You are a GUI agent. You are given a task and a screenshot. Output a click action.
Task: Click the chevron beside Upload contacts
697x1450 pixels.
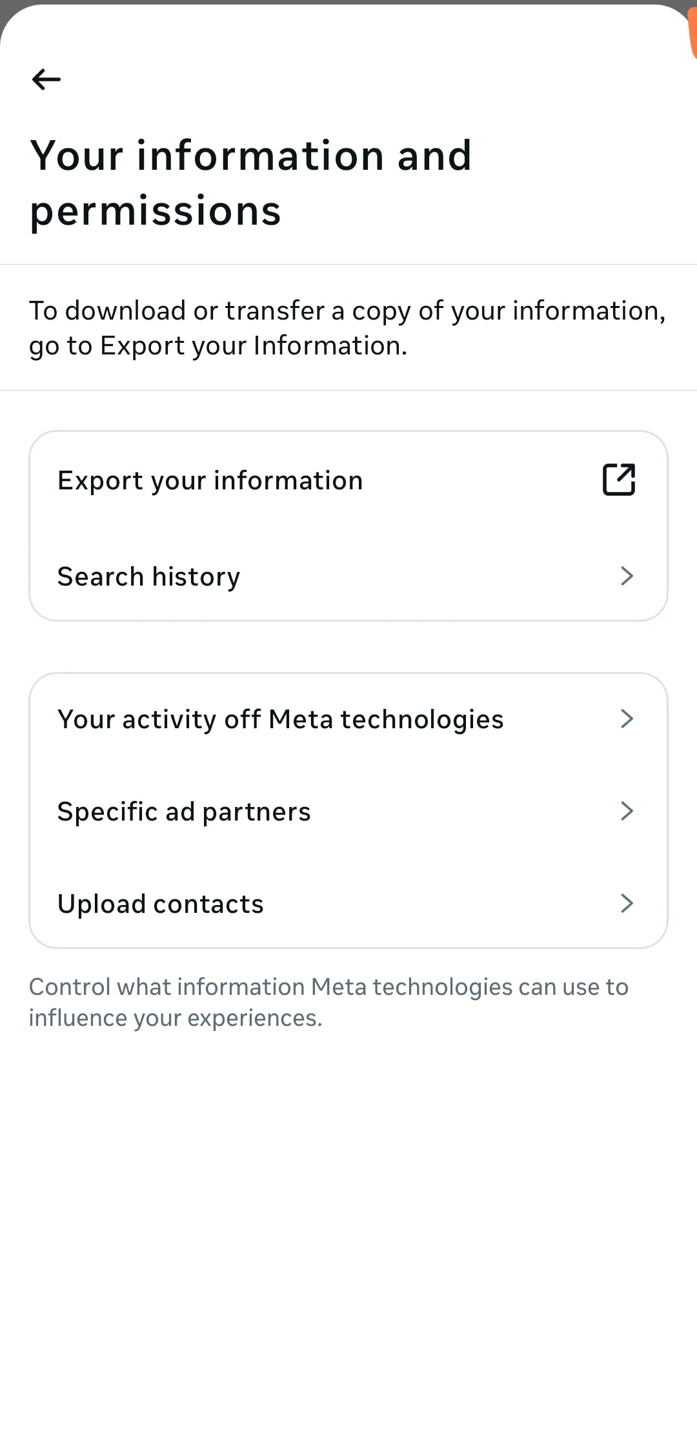click(626, 903)
